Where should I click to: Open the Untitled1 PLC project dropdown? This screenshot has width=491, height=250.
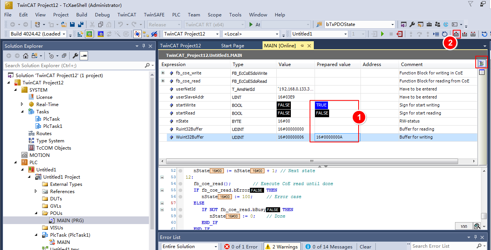pos(346,34)
